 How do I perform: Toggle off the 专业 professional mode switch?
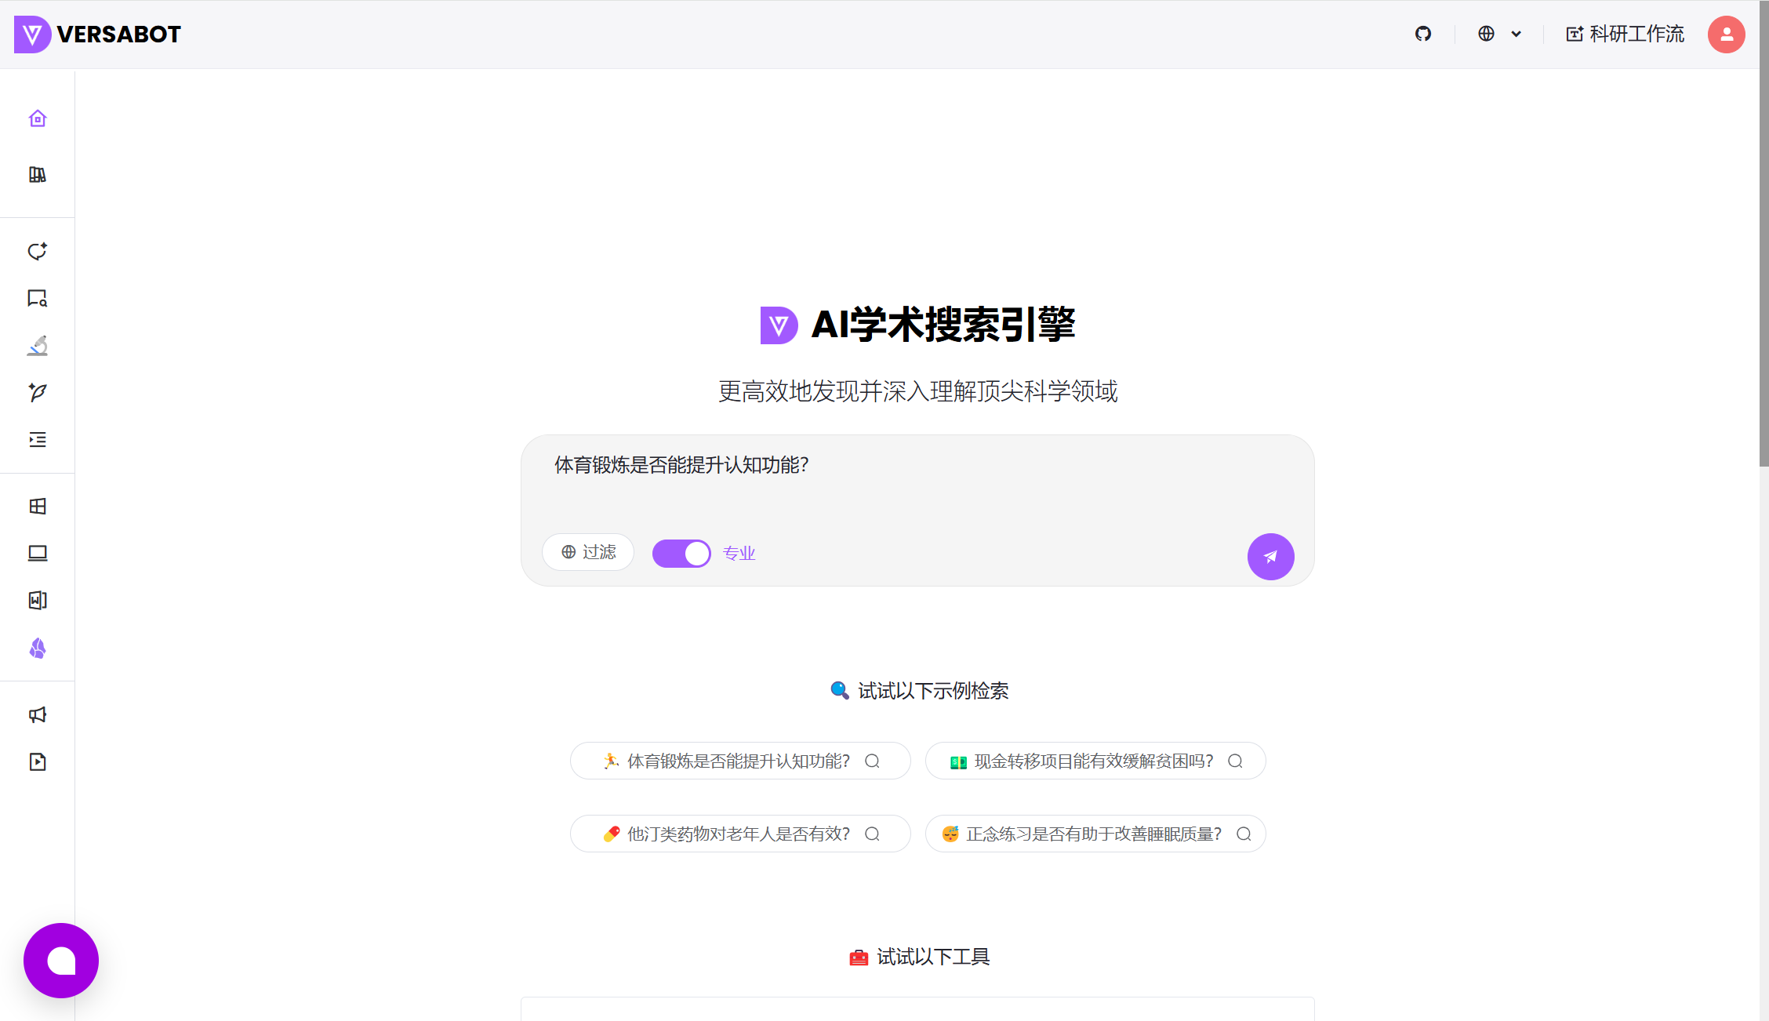[681, 553]
